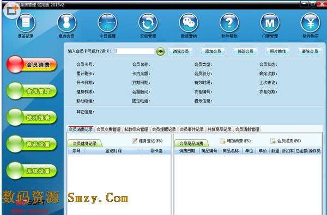The image size is (327, 215).
Task: Select the 会员管理 sidebar button
Action: point(32,91)
